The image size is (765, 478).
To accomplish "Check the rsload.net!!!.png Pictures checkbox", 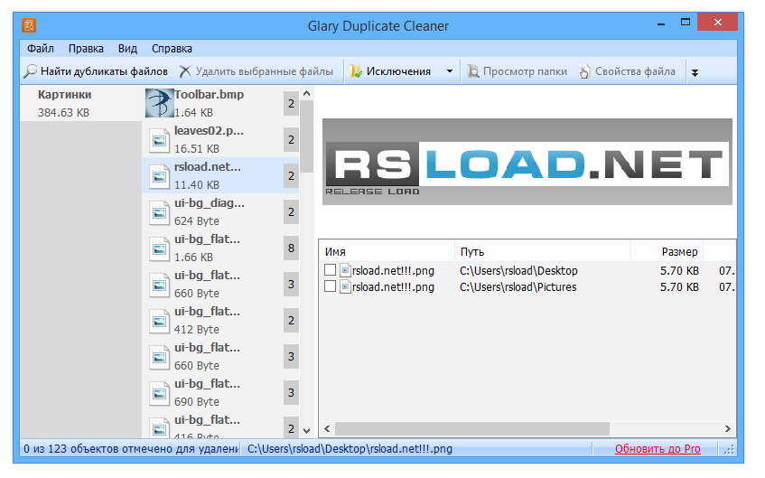I will (x=331, y=286).
